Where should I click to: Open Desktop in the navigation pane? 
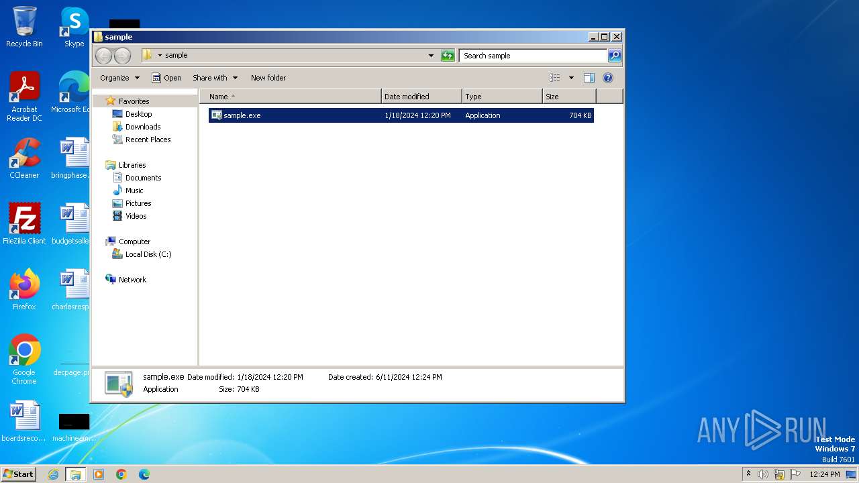coord(138,114)
